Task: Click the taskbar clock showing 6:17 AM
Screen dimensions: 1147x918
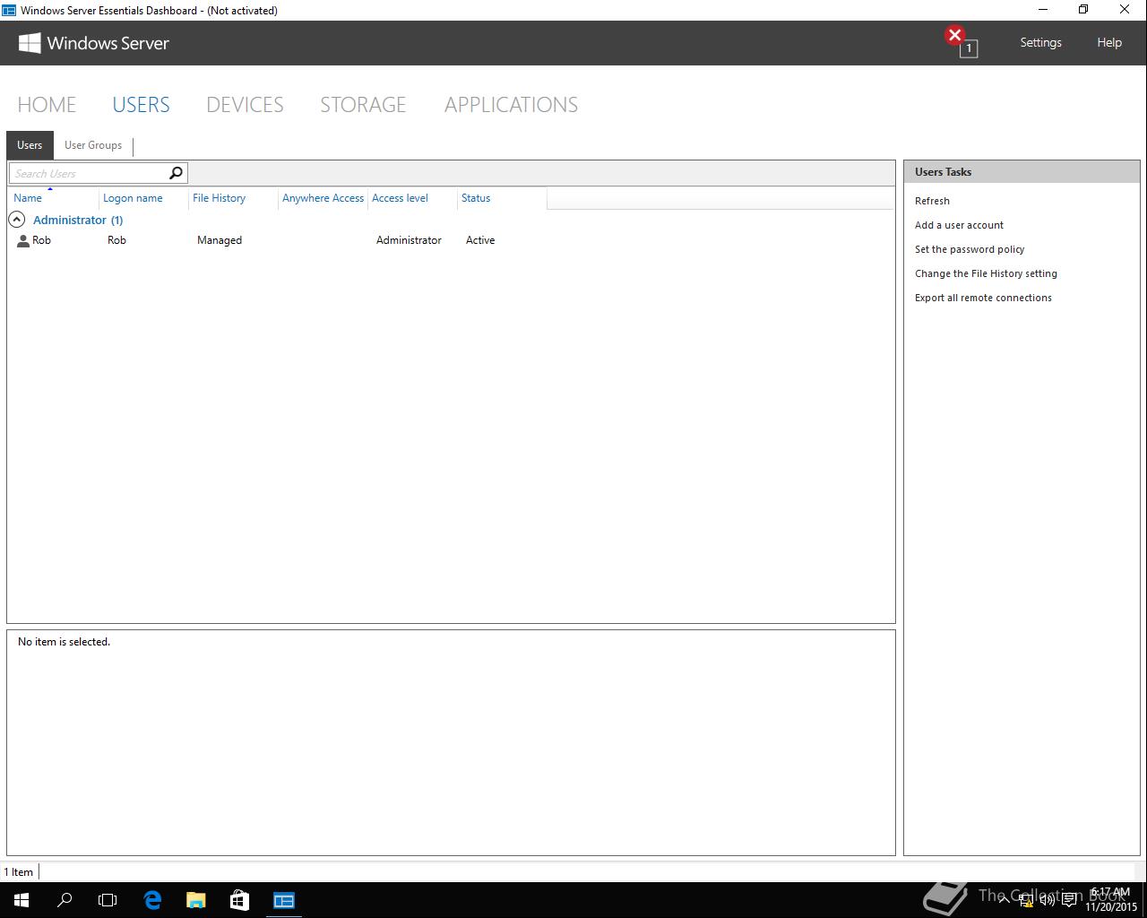Action: coord(1111,900)
